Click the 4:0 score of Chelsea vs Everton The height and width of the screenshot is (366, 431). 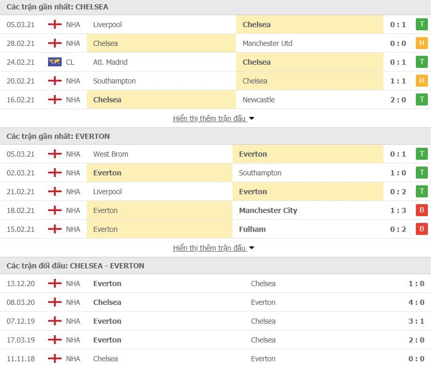coord(416,302)
